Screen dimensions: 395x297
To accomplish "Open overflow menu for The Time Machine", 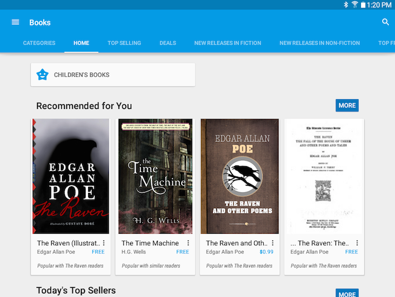I will coord(188,243).
